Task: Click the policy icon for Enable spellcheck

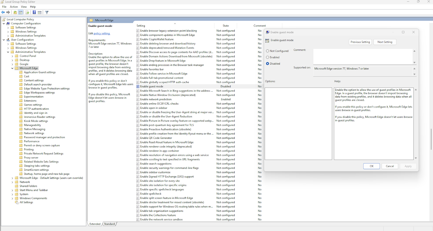Action: (138, 194)
